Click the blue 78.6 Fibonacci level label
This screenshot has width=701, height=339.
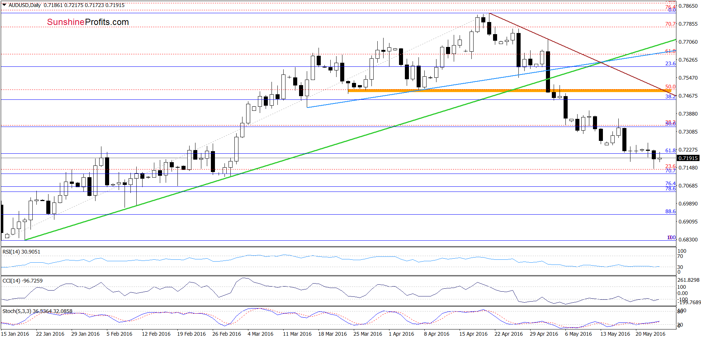[671, 189]
